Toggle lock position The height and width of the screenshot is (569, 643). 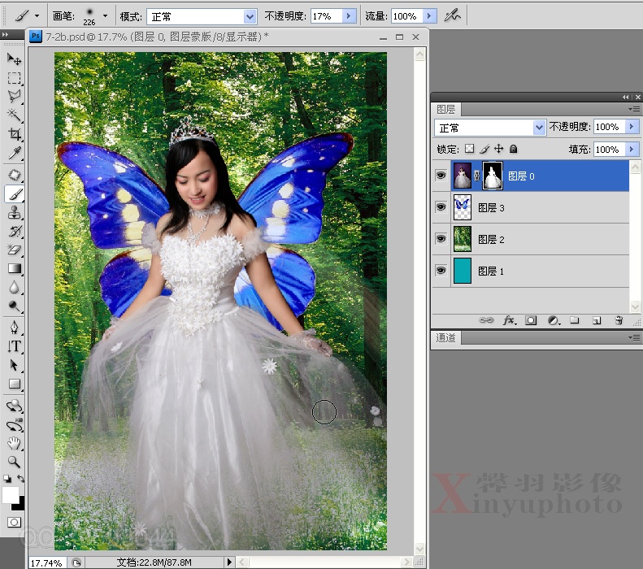498,149
